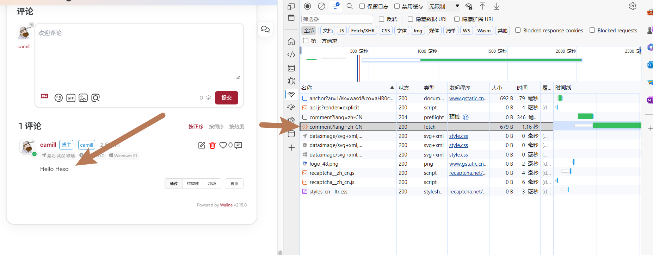Sort requests by the 名称 column header

[x=307, y=88]
